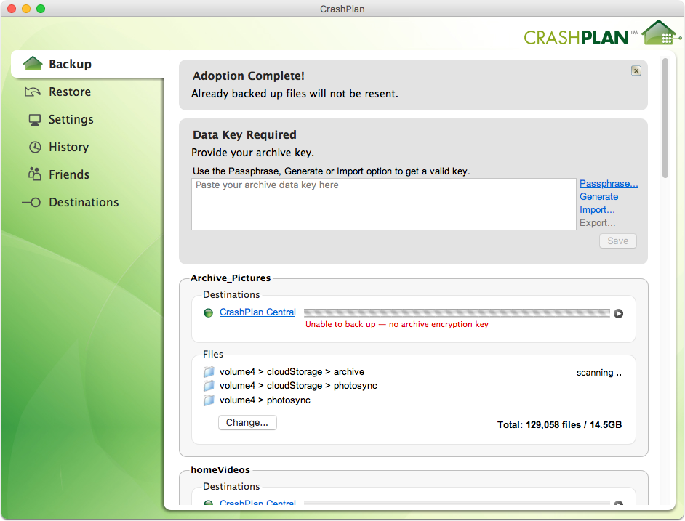Click the Friends people icon
This screenshot has width=685, height=521.
pos(34,174)
